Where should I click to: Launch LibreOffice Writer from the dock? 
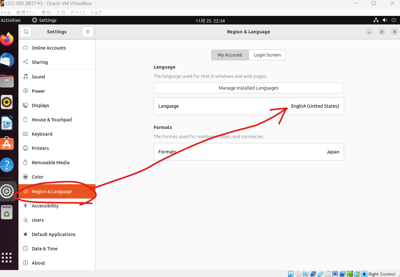pos(7,123)
